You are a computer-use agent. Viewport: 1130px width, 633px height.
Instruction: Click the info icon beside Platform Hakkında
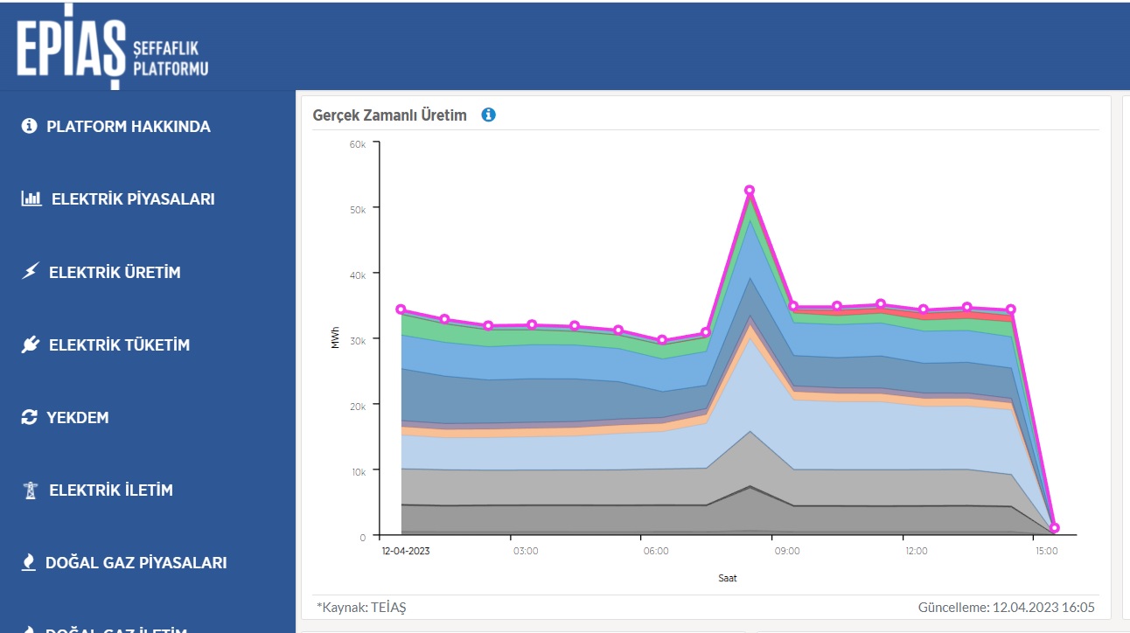pos(30,127)
